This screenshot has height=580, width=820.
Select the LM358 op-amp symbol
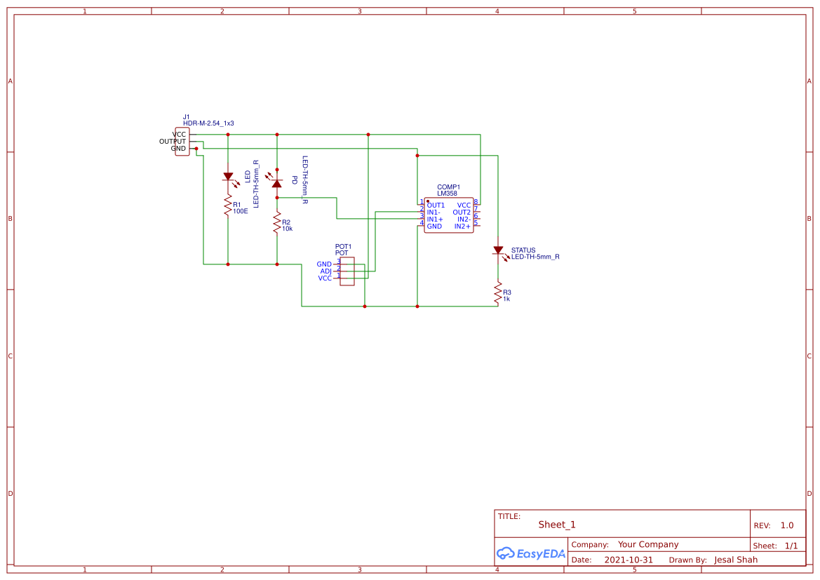tap(449, 214)
